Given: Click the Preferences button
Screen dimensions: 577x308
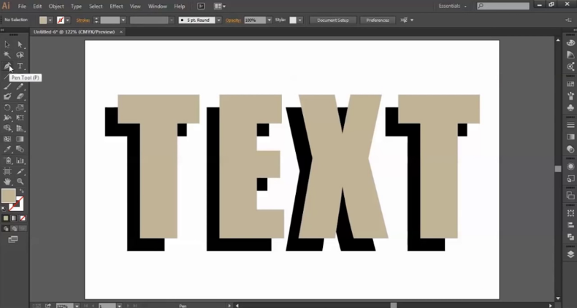Looking at the screenshot, I should [378, 20].
